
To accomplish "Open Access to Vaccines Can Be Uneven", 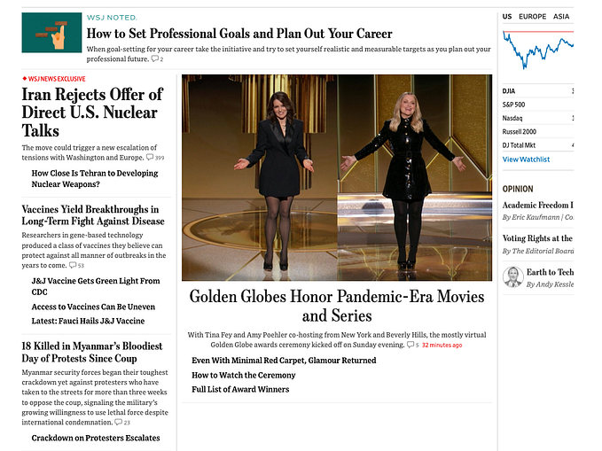I will tap(93, 307).
